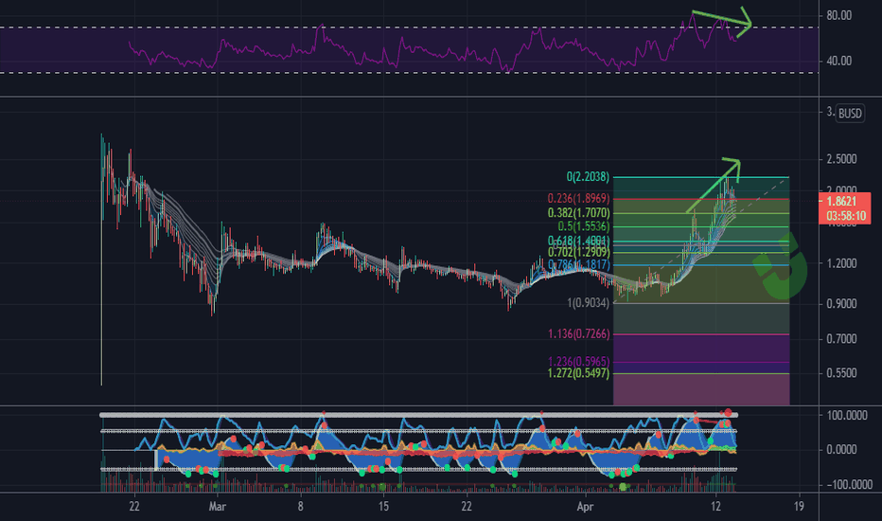Select Fibonacci level 1.272(0.5497) label
This screenshot has width=882, height=521.
578,373
